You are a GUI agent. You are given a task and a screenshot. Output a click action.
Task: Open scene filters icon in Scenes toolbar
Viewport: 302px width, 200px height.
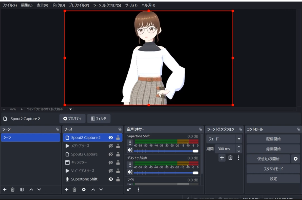coord(22,190)
